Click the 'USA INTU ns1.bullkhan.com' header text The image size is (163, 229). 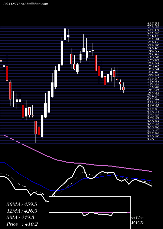click(25, 4)
